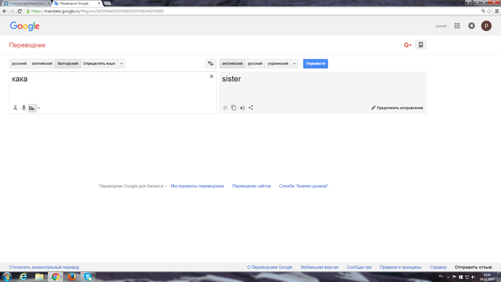Open the Google apps grid
501x282 pixels.
457,26
